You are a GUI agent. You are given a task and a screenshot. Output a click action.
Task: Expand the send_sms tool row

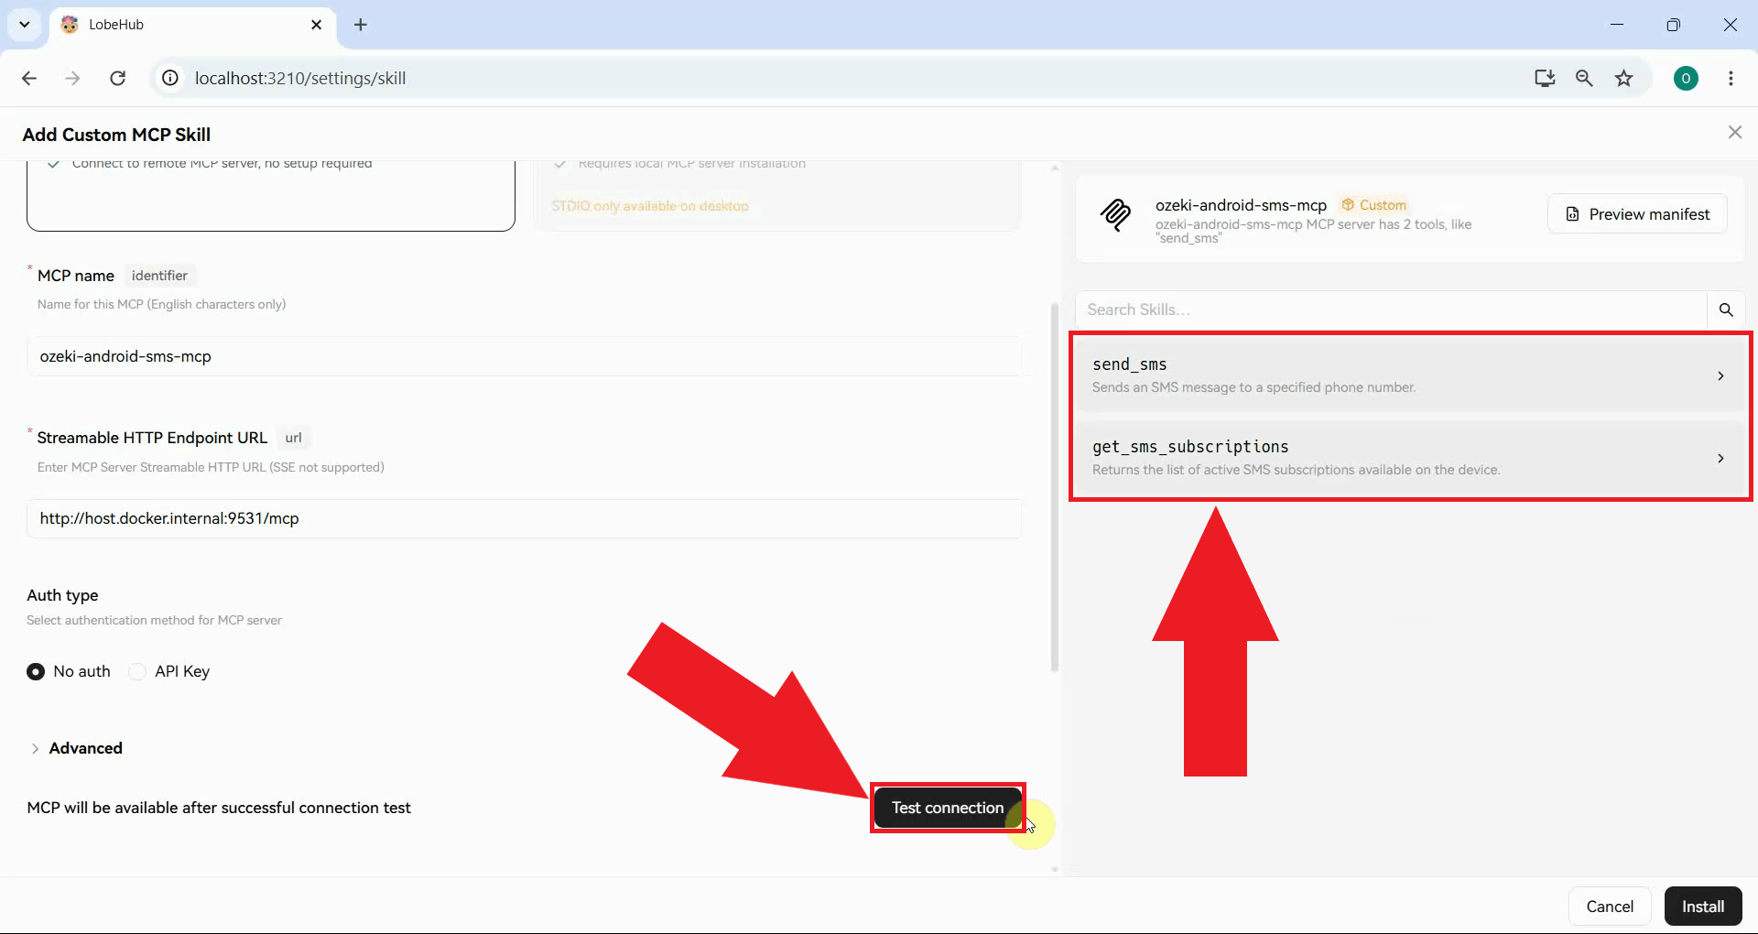[1410, 375]
